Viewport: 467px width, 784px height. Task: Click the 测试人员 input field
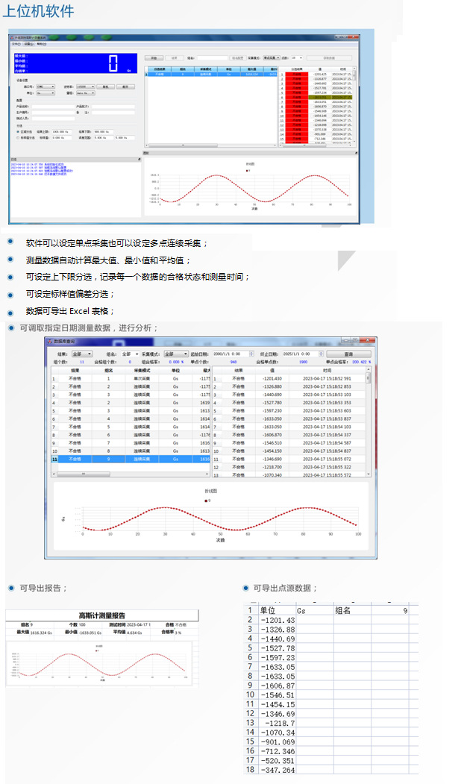[x=52, y=119]
